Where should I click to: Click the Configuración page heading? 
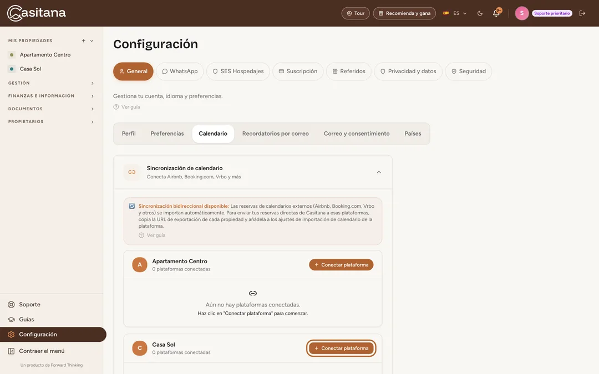click(155, 44)
